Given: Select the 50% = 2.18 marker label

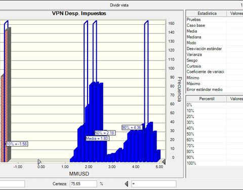Looking at the screenshot, I should pyautogui.click(x=105, y=133).
